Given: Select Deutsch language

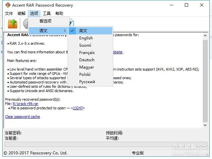Looking at the screenshot, I should (90, 60).
